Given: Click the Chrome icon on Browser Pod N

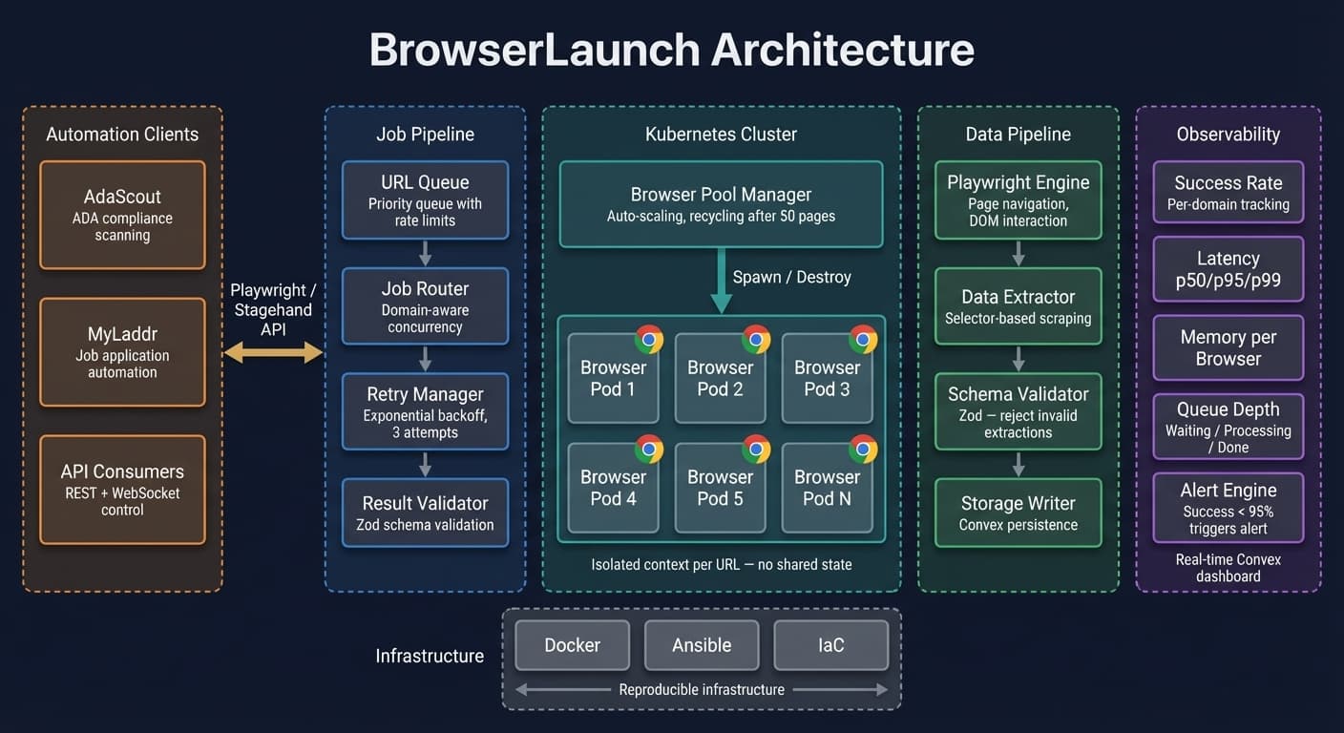Looking at the screenshot, I should point(864,449).
